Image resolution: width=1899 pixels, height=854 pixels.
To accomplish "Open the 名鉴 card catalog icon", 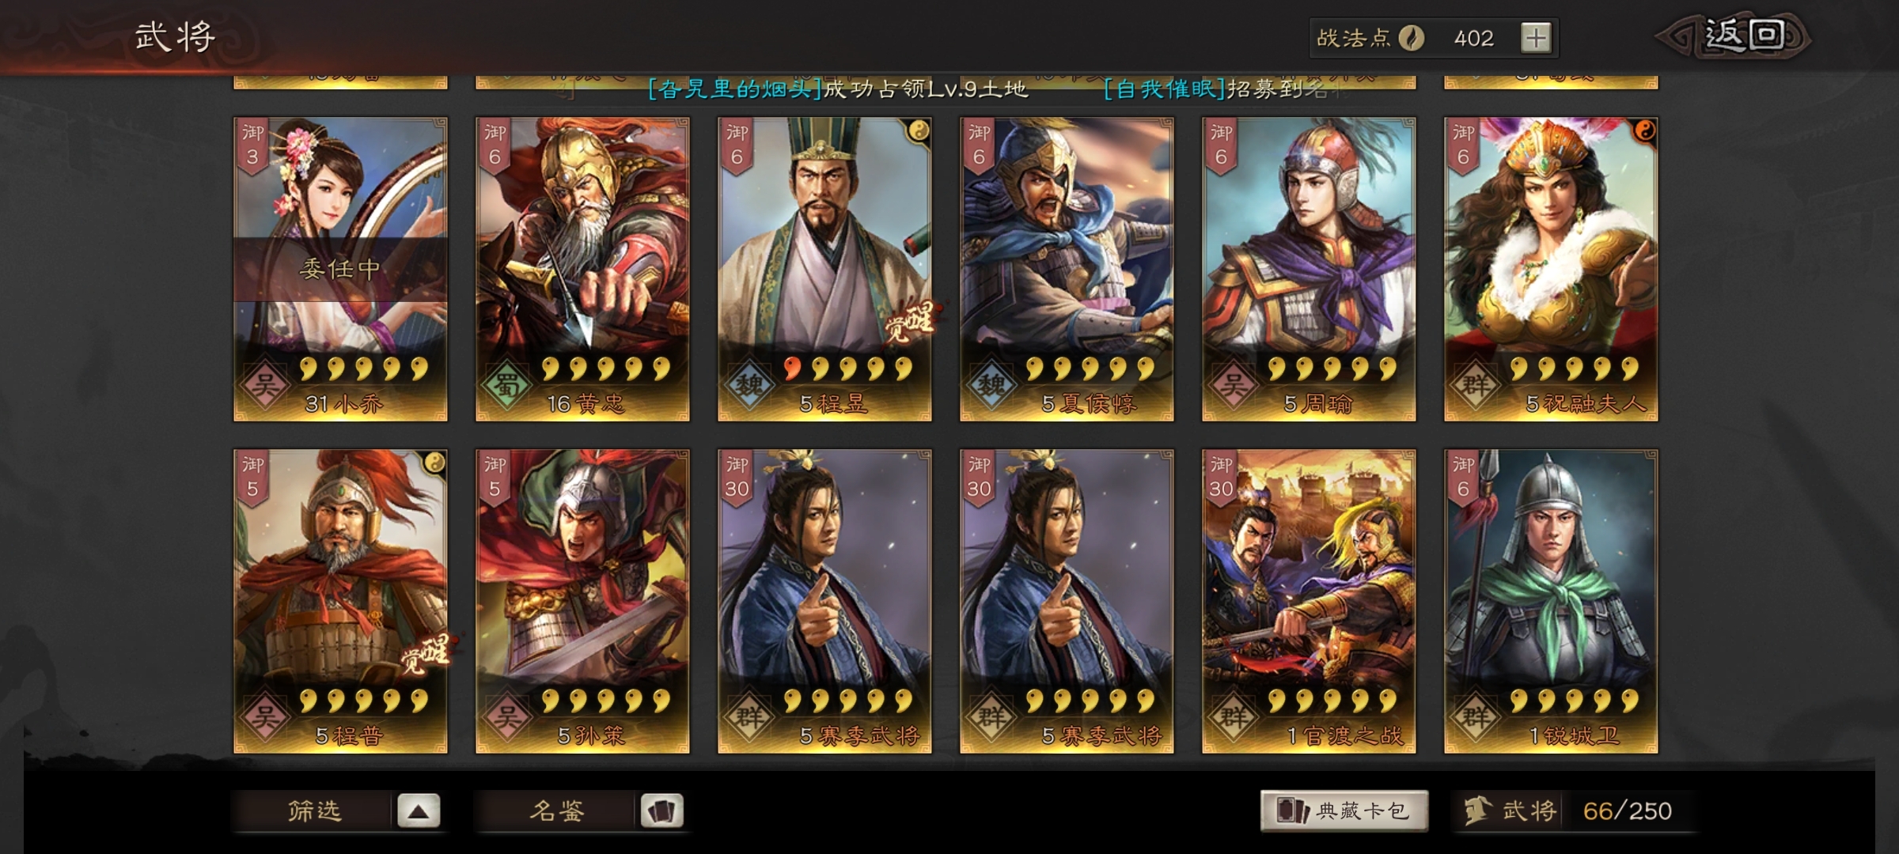I will tap(661, 811).
